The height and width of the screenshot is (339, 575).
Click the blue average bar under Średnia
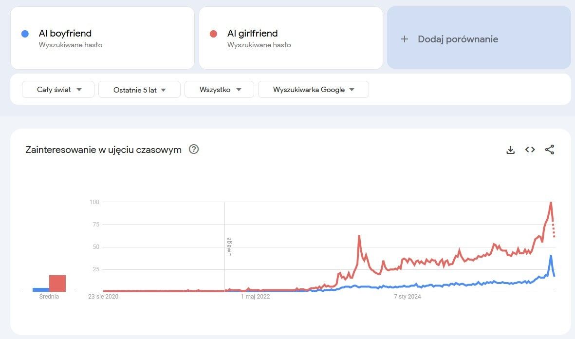[41, 289]
